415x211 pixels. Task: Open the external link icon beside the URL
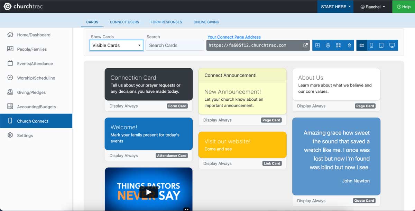pos(305,45)
